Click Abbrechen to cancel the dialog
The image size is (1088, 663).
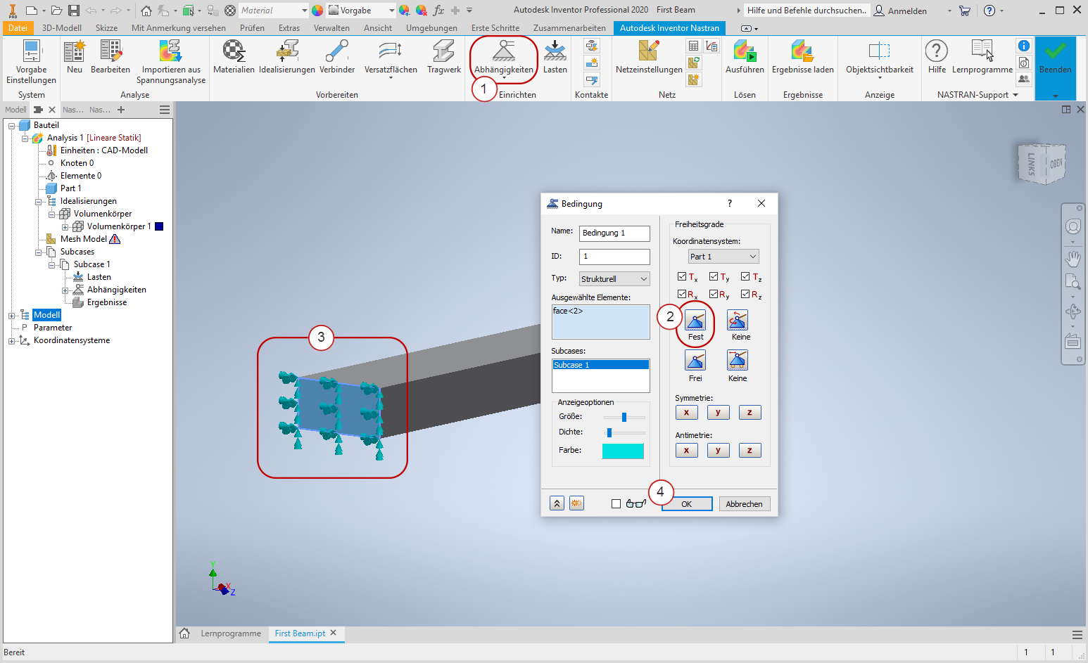(x=745, y=504)
